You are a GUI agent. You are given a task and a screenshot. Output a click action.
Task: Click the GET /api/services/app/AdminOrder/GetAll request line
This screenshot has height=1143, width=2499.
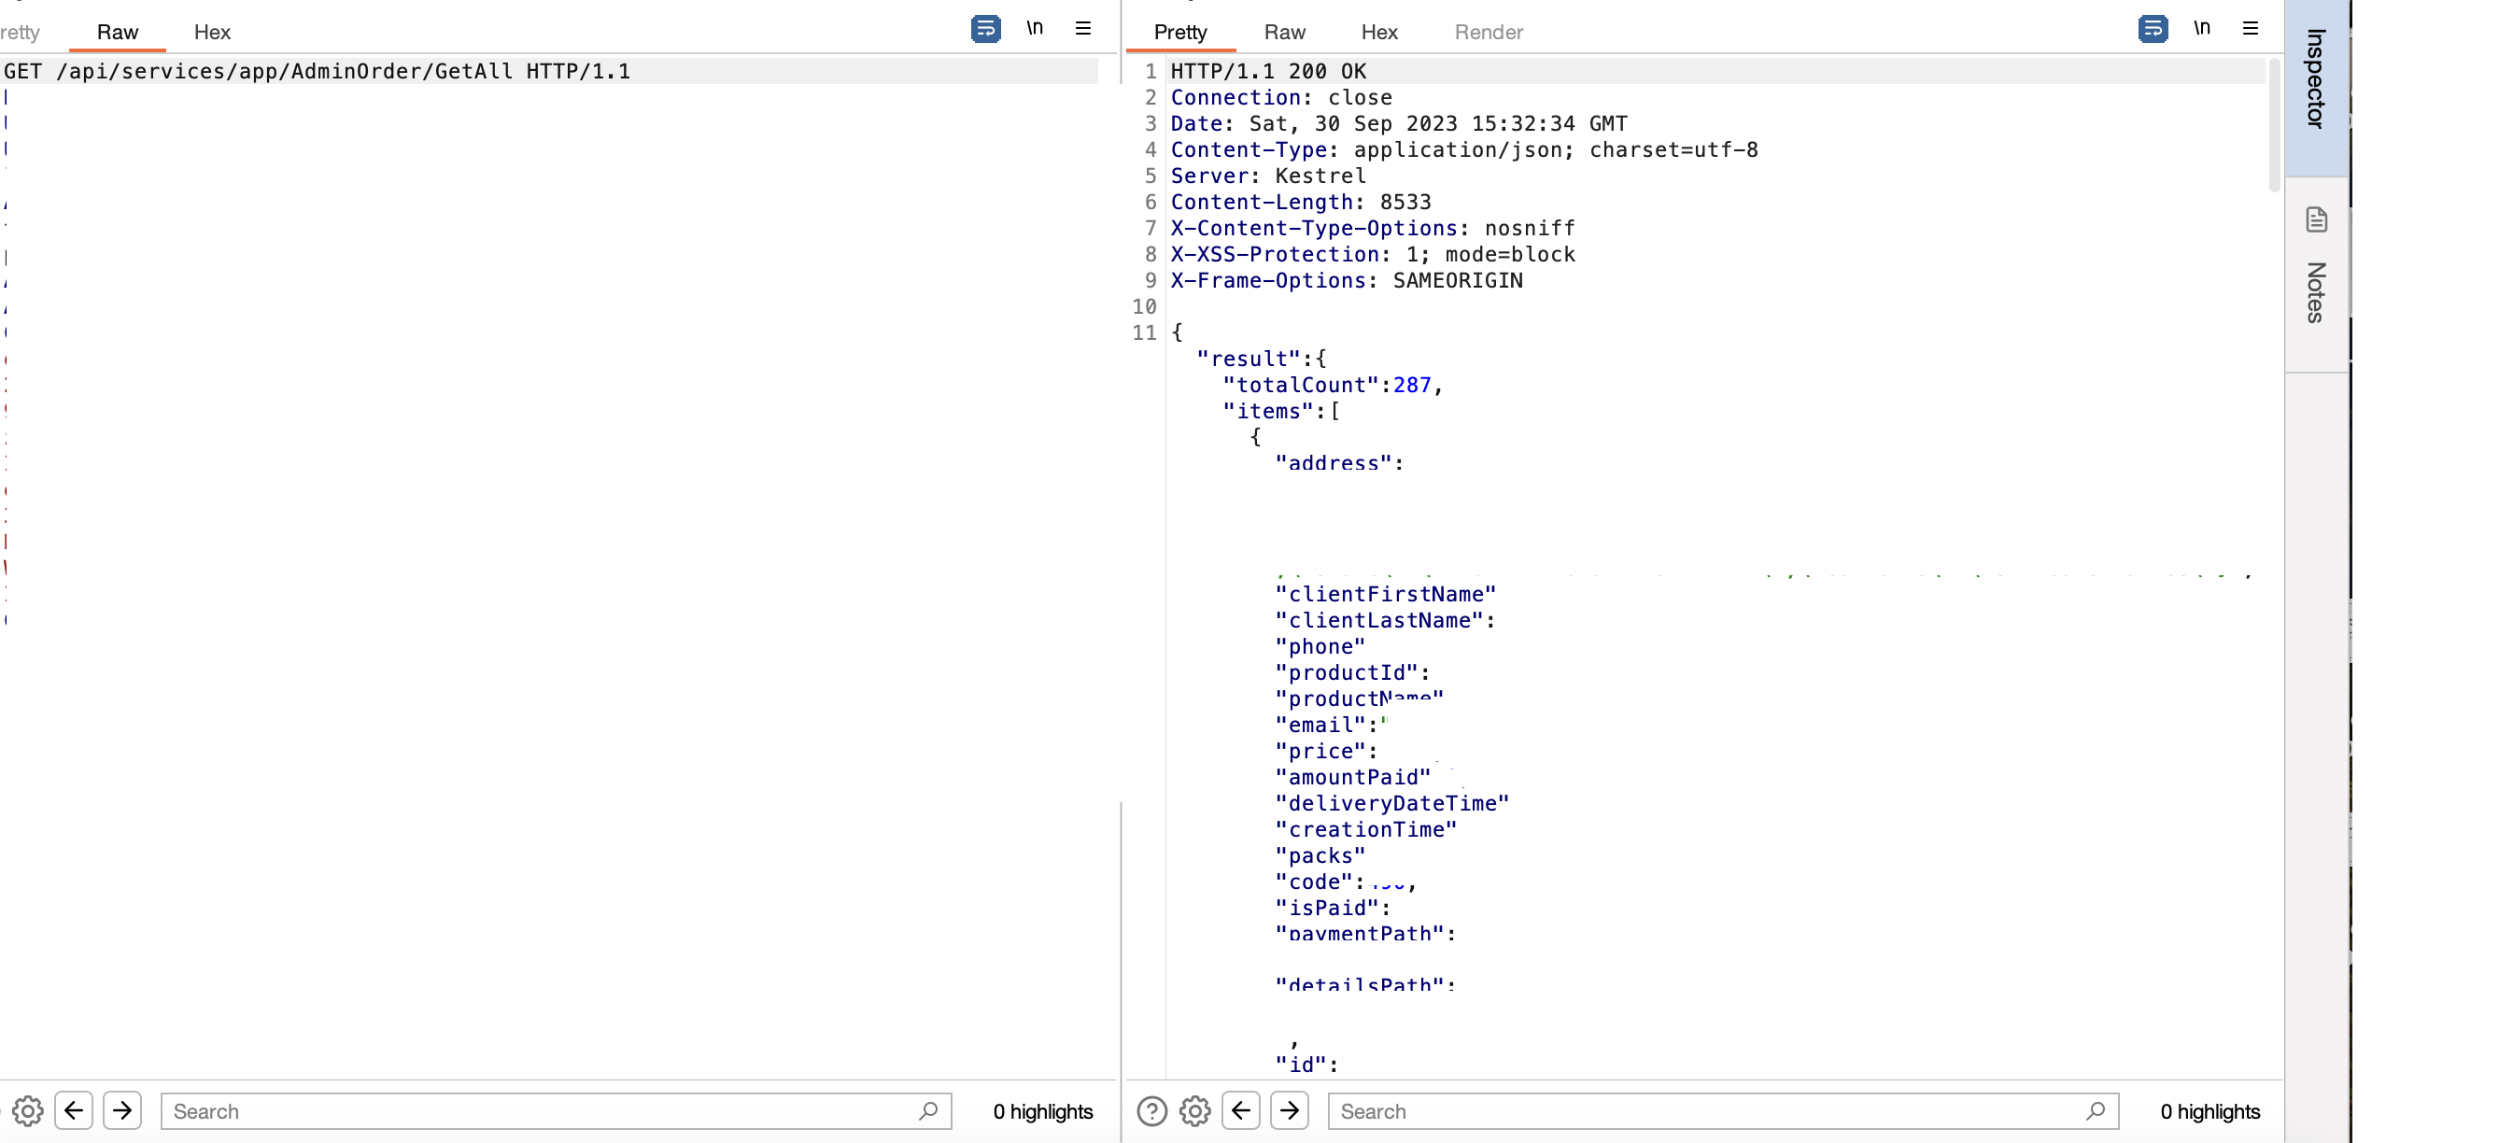(x=318, y=71)
